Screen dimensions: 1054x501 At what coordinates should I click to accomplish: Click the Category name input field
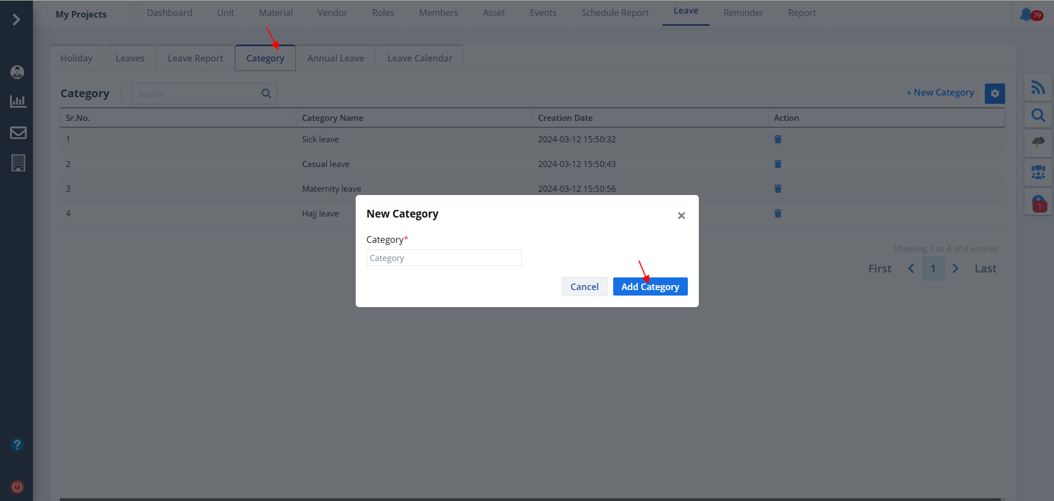pyautogui.click(x=444, y=258)
